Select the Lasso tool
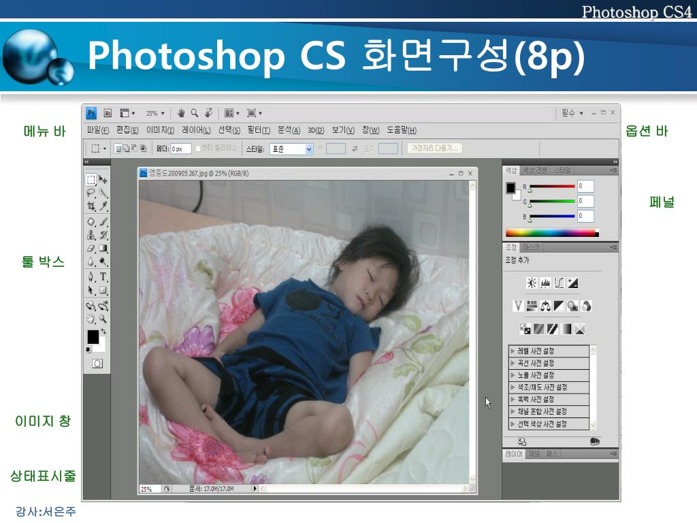 [x=91, y=193]
